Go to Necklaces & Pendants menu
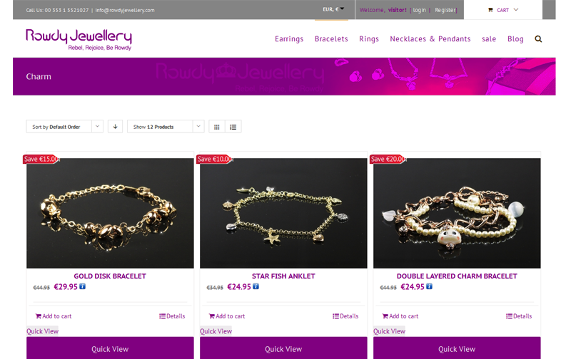This screenshot has width=571, height=359. 430,39
